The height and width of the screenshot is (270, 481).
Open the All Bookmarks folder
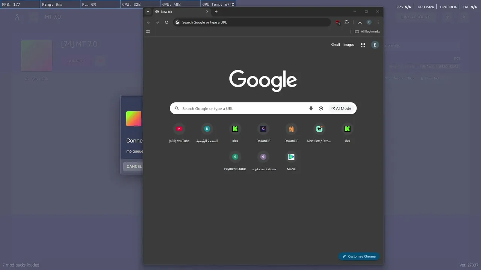[x=368, y=31]
